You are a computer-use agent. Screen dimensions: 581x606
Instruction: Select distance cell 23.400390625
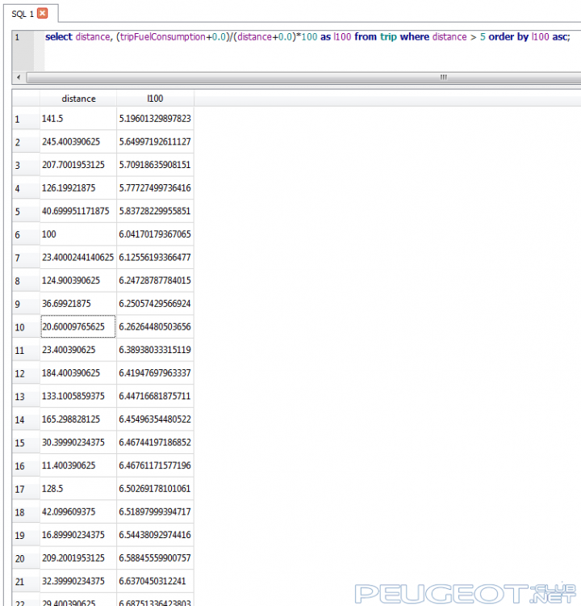78,350
